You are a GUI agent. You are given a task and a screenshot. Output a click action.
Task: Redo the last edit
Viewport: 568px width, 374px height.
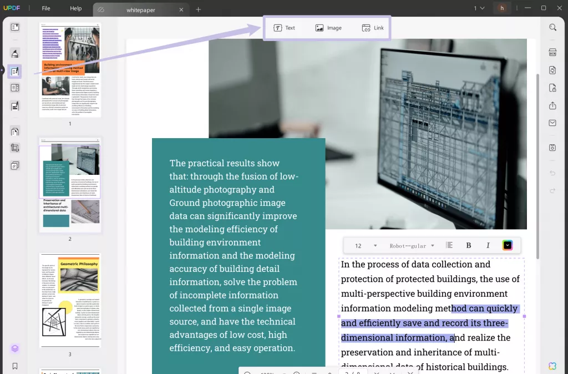click(x=552, y=191)
